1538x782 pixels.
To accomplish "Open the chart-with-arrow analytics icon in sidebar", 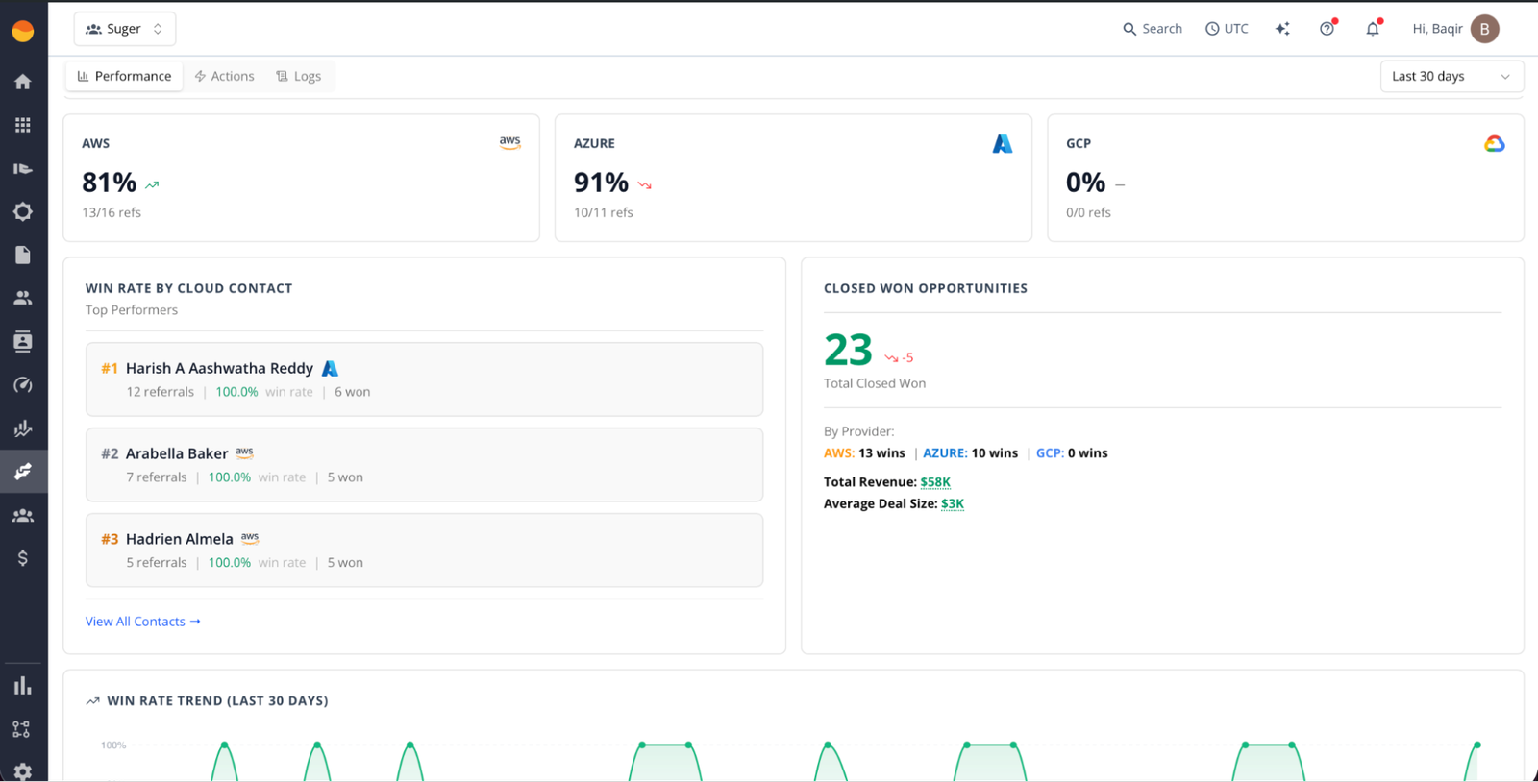I will click(x=23, y=428).
